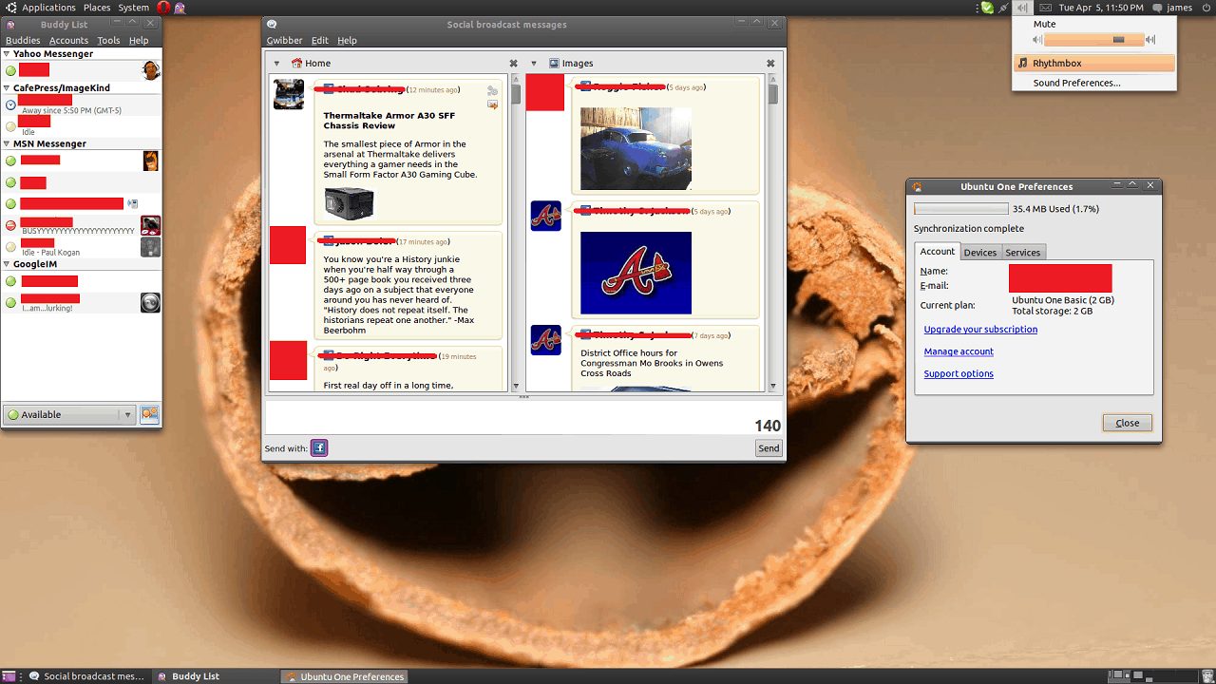1216x684 pixels.
Task: Click the Home stream house icon
Action: coord(296,64)
